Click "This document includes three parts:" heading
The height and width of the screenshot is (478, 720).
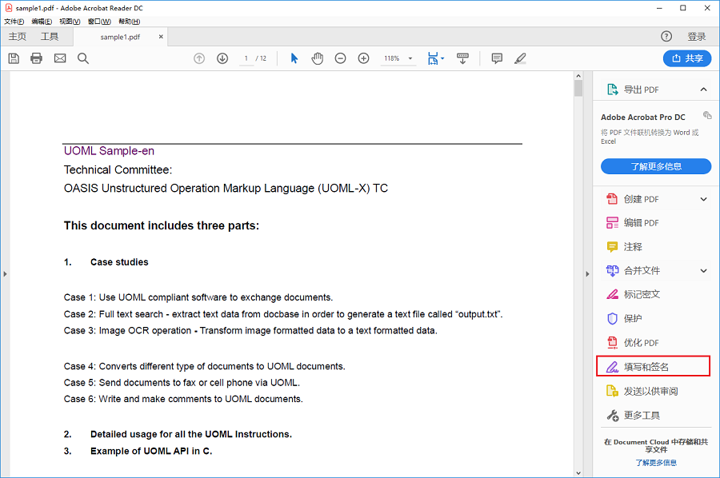161,225
